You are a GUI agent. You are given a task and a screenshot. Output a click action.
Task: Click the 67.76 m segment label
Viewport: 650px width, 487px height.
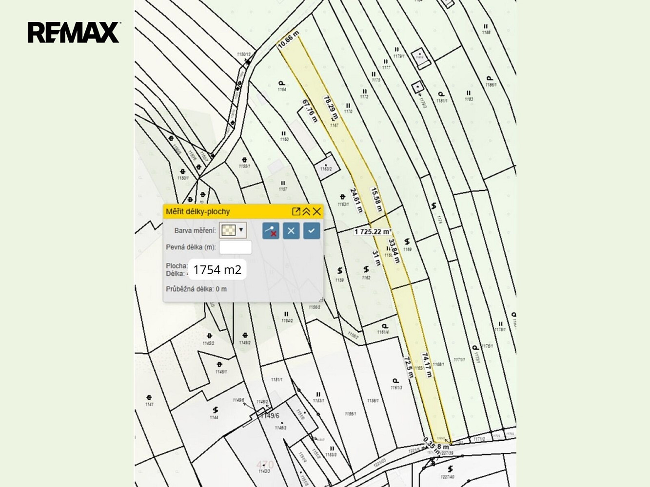(x=310, y=111)
